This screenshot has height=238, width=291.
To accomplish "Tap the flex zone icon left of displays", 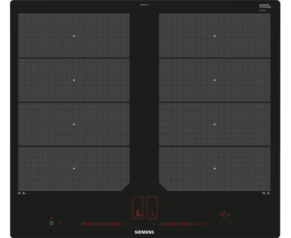I will click(128, 208).
